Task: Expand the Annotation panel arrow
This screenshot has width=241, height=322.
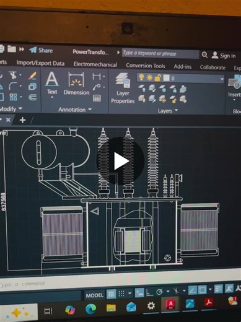Action: (x=90, y=109)
